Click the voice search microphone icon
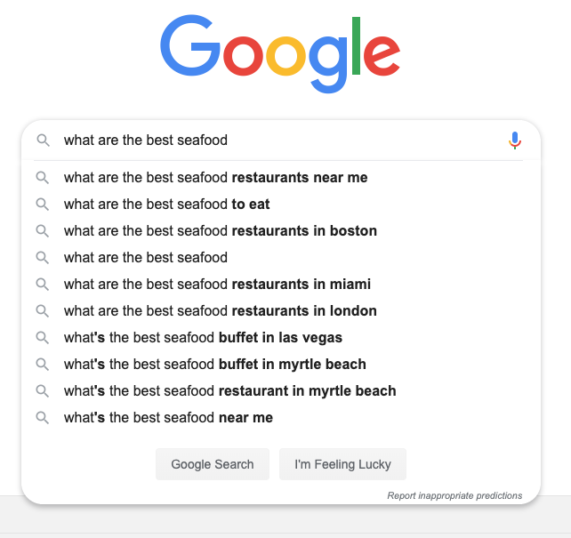The width and height of the screenshot is (571, 538). 515,141
